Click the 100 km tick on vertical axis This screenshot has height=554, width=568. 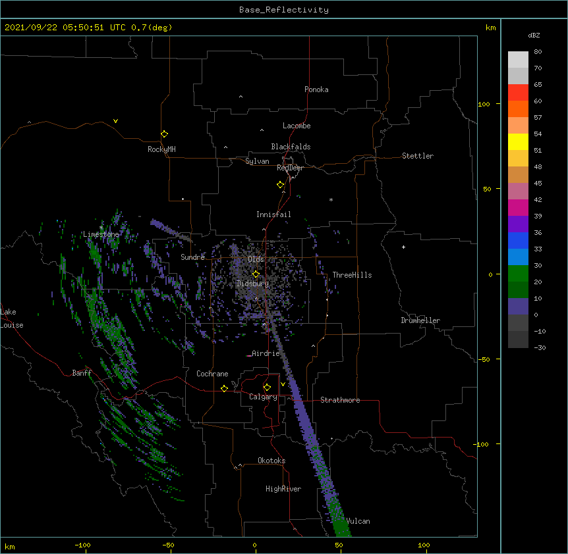coord(484,104)
